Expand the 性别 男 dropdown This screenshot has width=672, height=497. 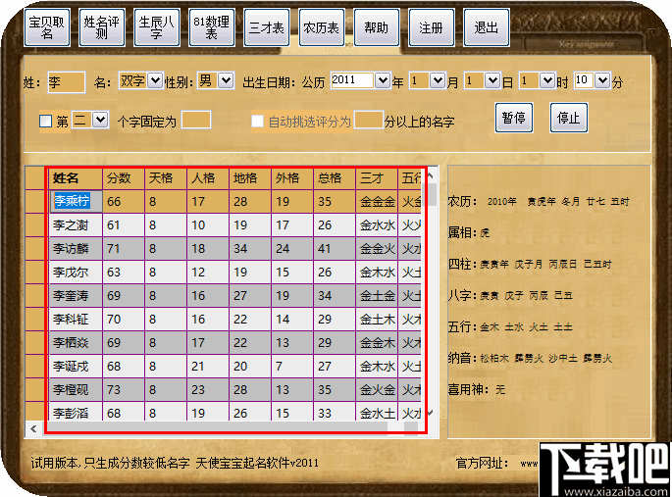tap(226, 80)
